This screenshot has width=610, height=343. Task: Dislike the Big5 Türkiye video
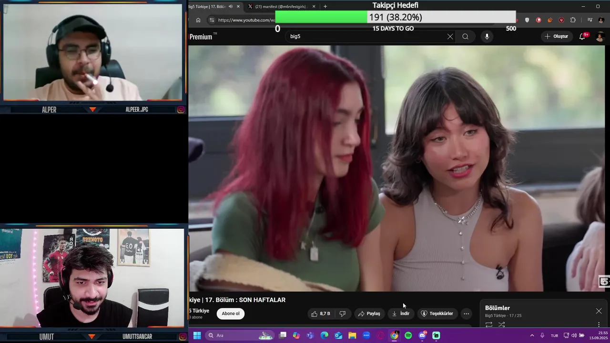click(342, 313)
